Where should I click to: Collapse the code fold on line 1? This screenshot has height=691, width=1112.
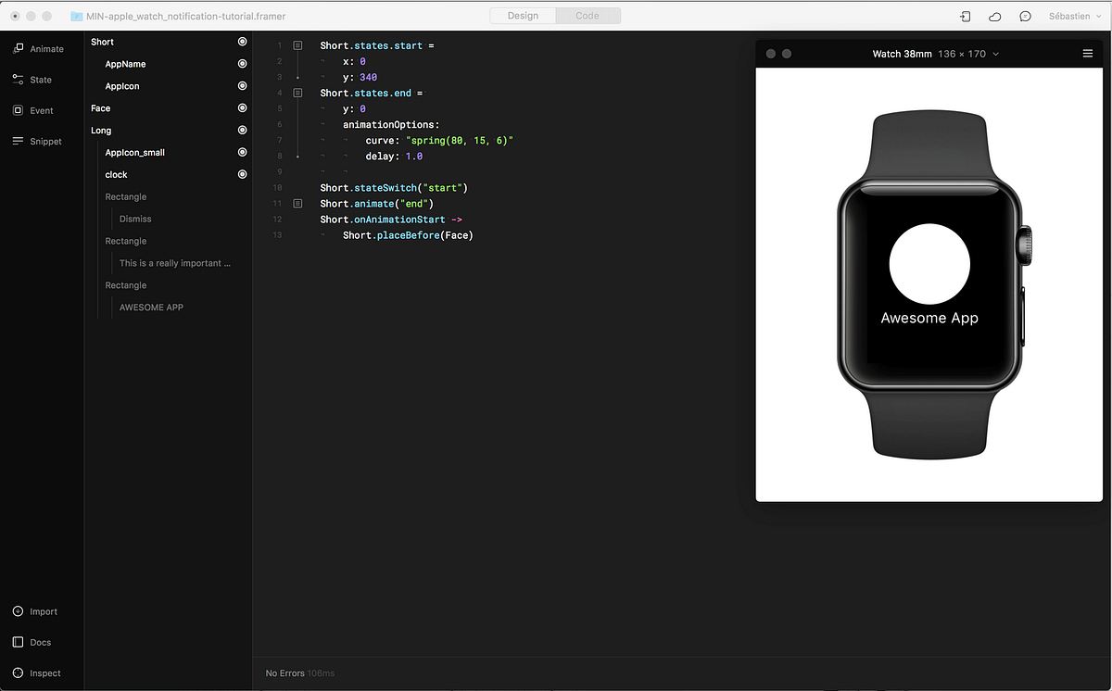(x=297, y=44)
